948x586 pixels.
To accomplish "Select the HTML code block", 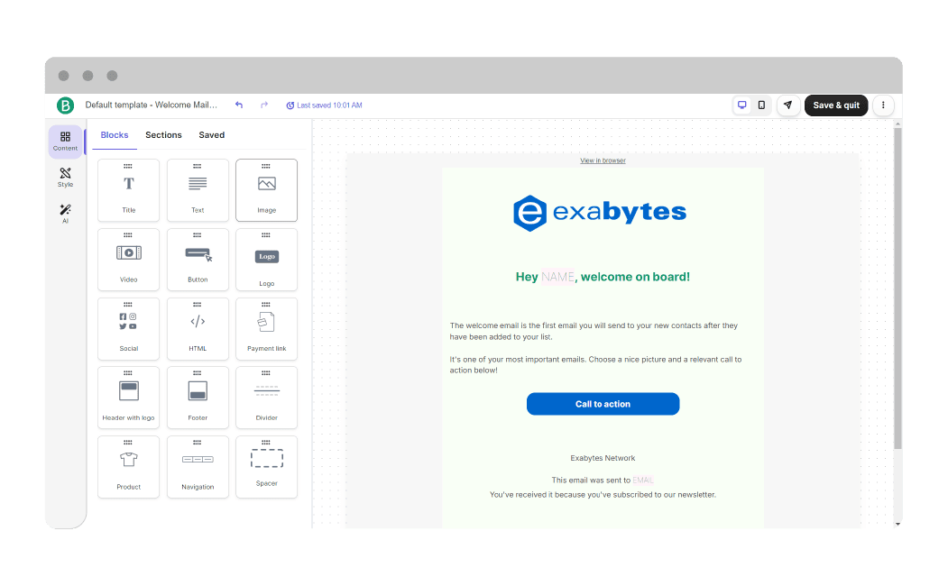I will pos(198,328).
